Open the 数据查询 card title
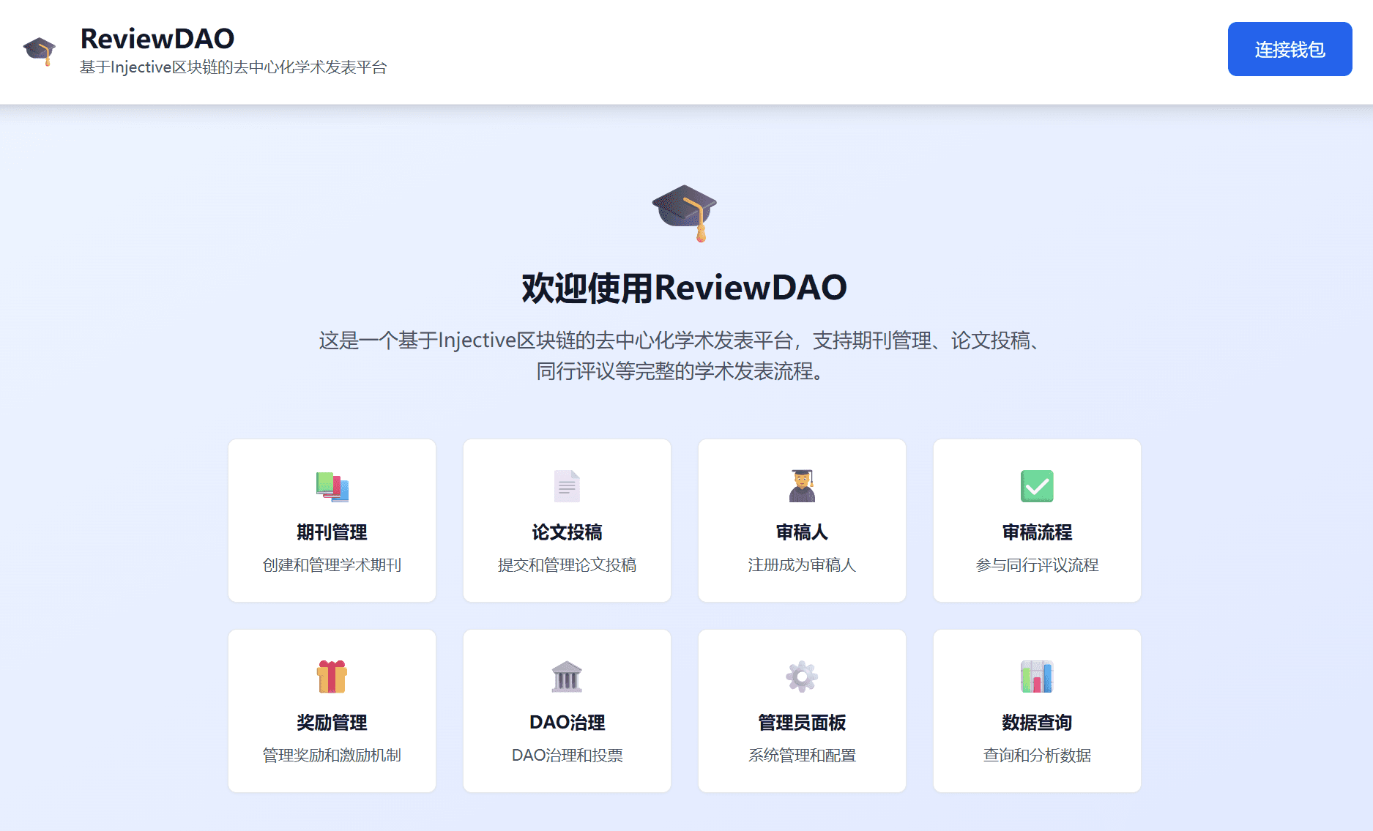Image resolution: width=1373 pixels, height=831 pixels. pyautogui.click(x=1037, y=723)
